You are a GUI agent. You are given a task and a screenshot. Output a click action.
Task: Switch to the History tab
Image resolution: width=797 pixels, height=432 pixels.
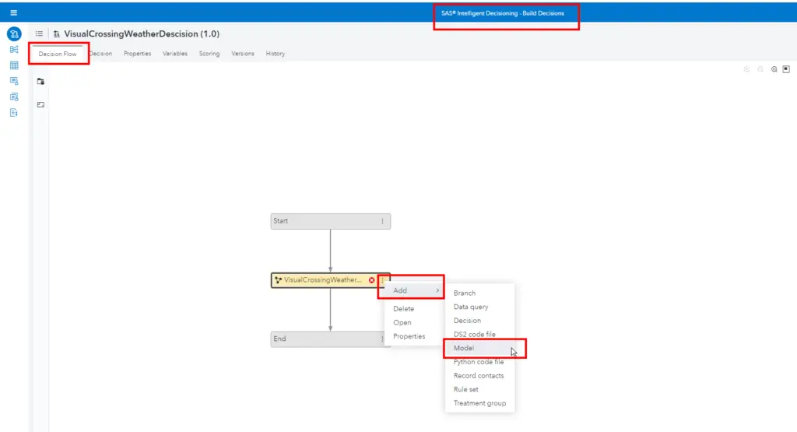point(275,54)
